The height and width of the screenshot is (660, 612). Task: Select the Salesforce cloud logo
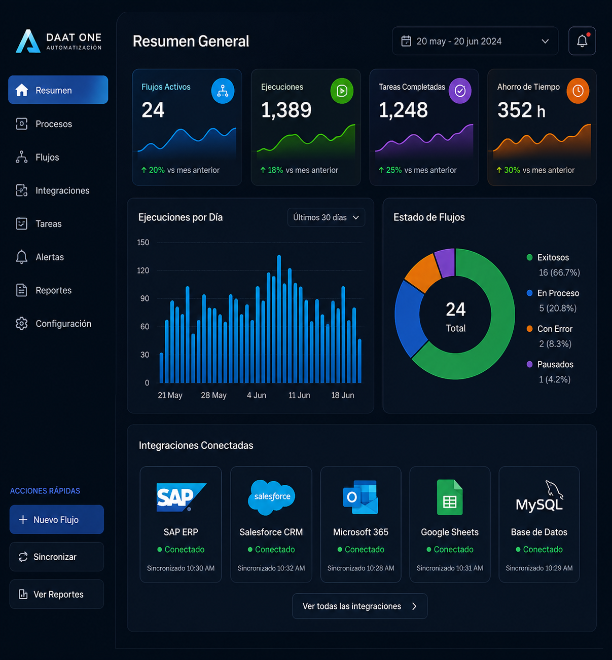click(x=272, y=497)
